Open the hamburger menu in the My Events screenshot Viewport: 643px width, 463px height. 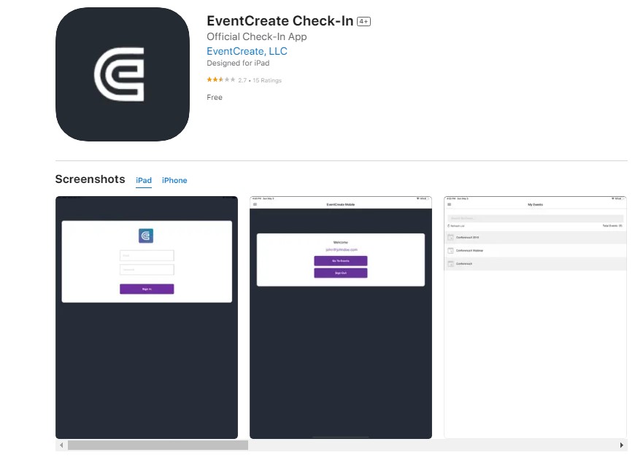tap(449, 203)
